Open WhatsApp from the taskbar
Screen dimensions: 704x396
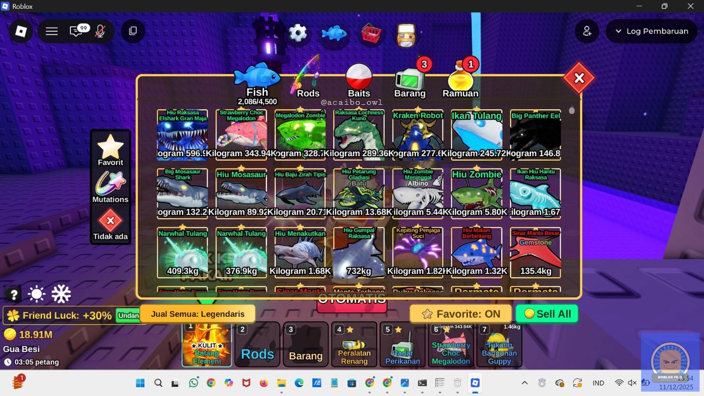point(194,383)
